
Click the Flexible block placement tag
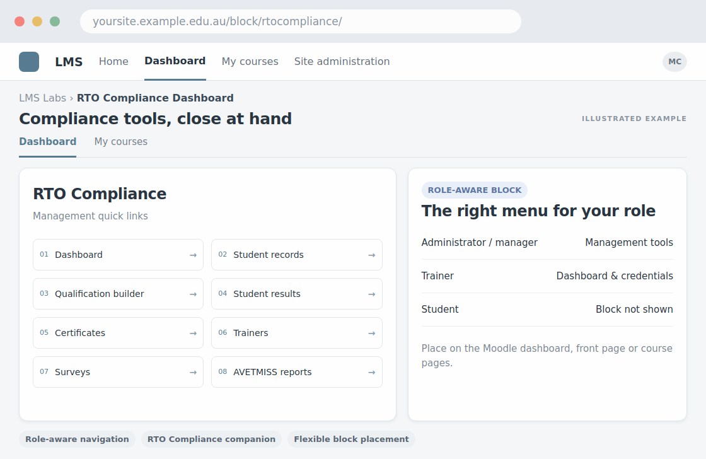pos(351,439)
